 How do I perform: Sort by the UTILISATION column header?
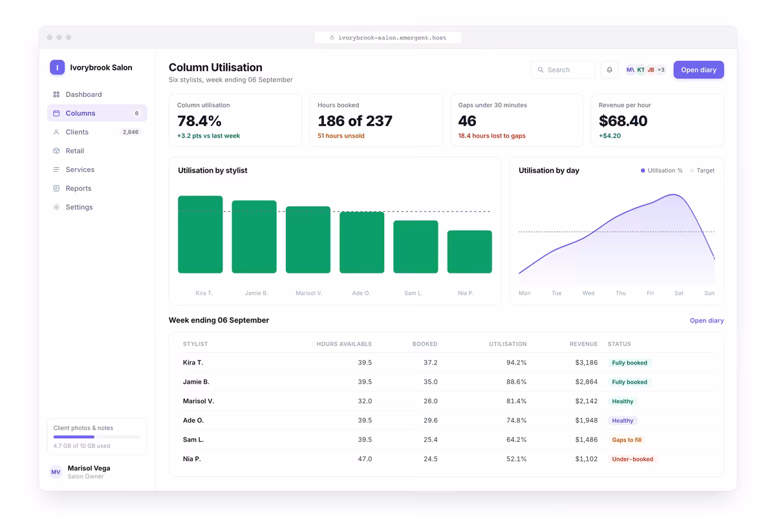pos(508,344)
